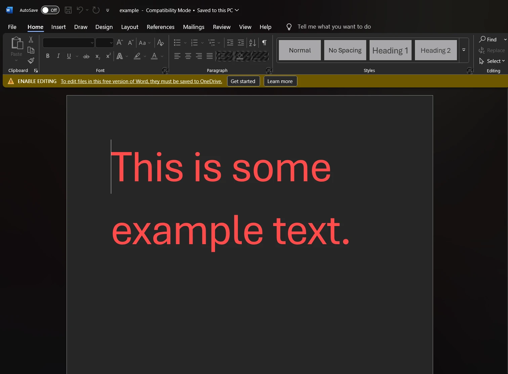Toggle Show/Hide paragraph marks

pos(264,43)
